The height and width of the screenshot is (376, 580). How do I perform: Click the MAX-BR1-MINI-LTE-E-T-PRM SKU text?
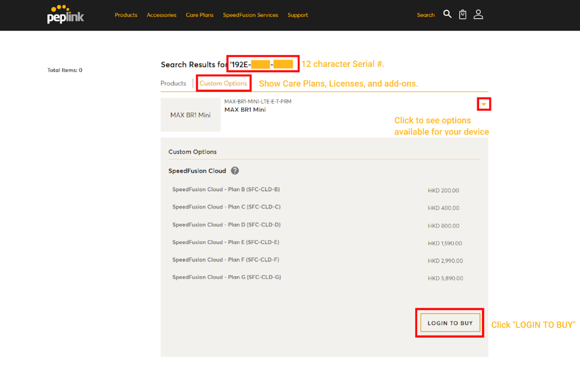(x=258, y=102)
